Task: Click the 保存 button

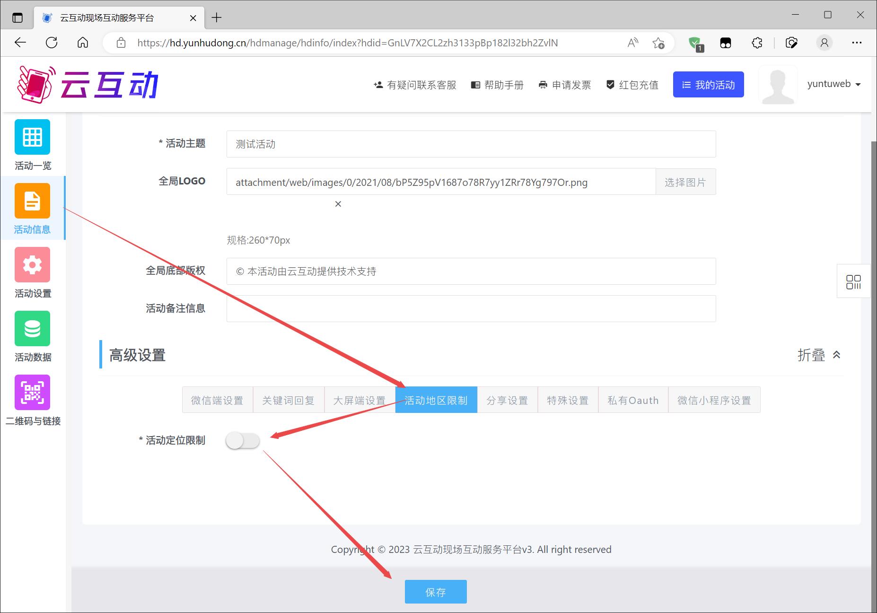Action: click(x=435, y=592)
